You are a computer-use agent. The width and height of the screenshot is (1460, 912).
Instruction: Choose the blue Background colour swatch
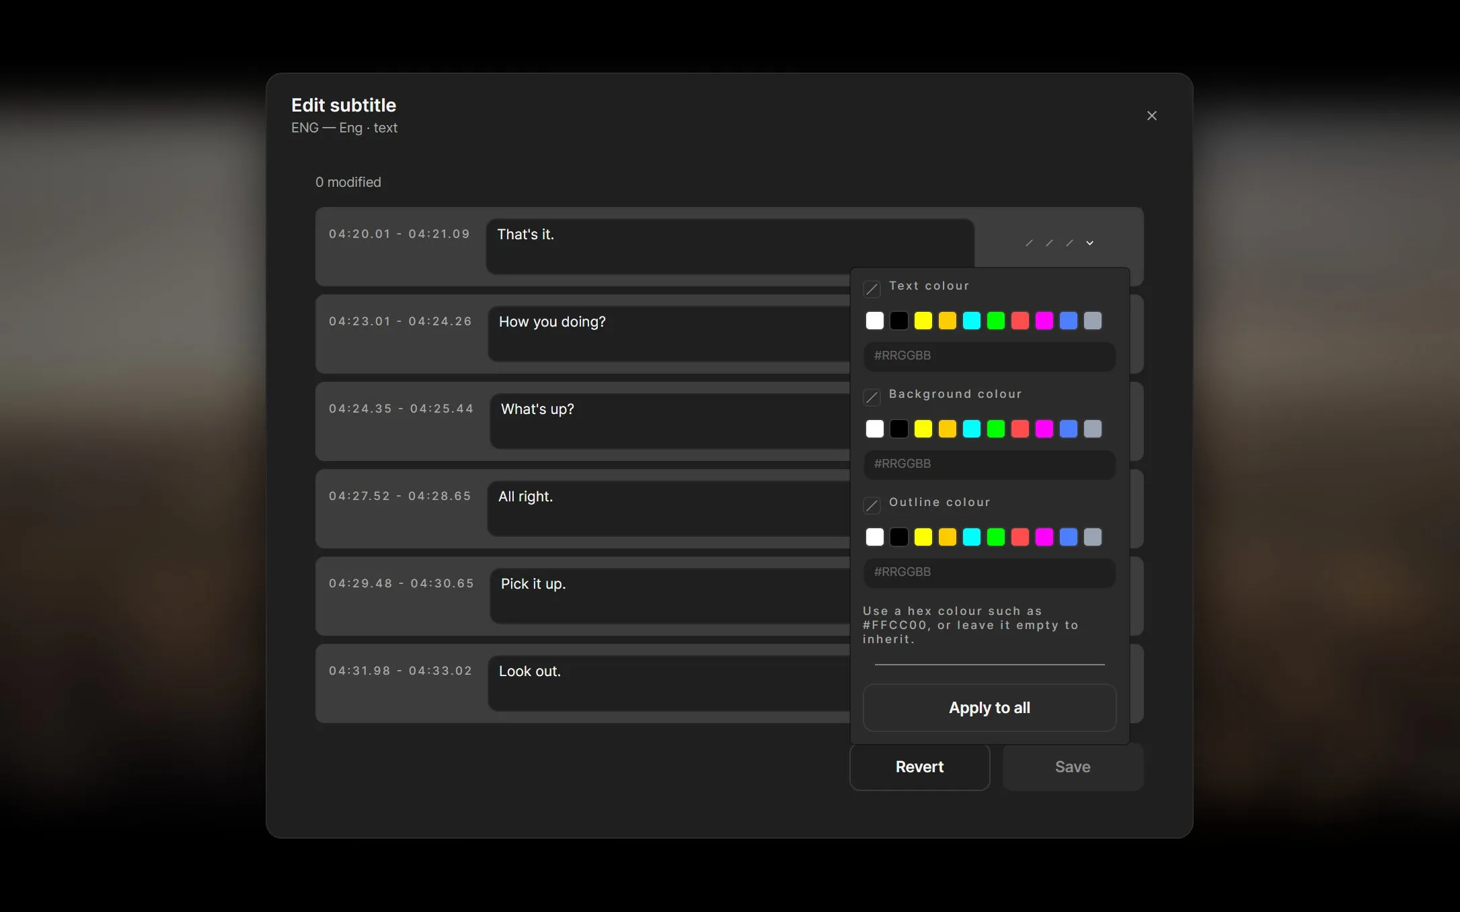coord(1069,429)
